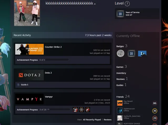Screen dimensions: 168x125
Task: Click the blue 1+ game collector badge
Action: click(x=142, y=53)
